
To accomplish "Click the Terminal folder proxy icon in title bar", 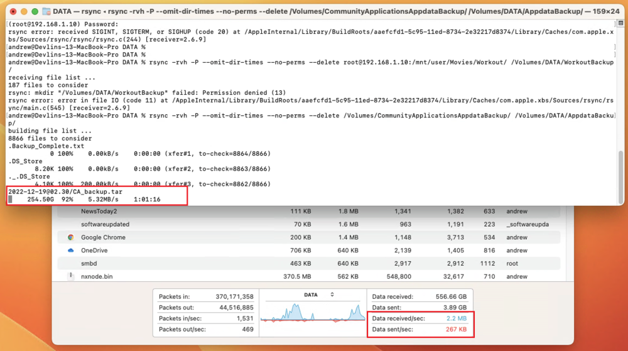I will (x=46, y=11).
